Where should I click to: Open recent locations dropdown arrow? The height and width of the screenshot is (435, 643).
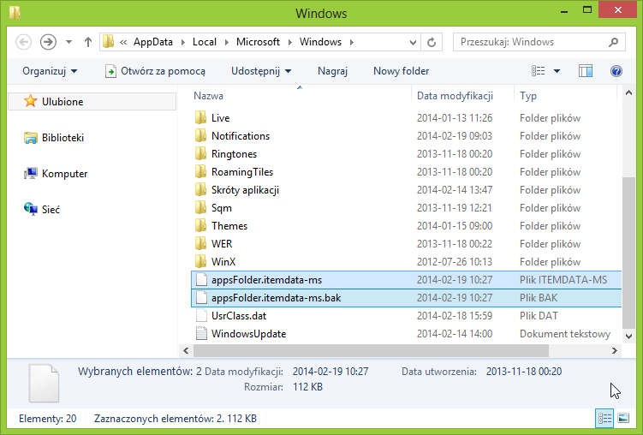pyautogui.click(x=68, y=42)
